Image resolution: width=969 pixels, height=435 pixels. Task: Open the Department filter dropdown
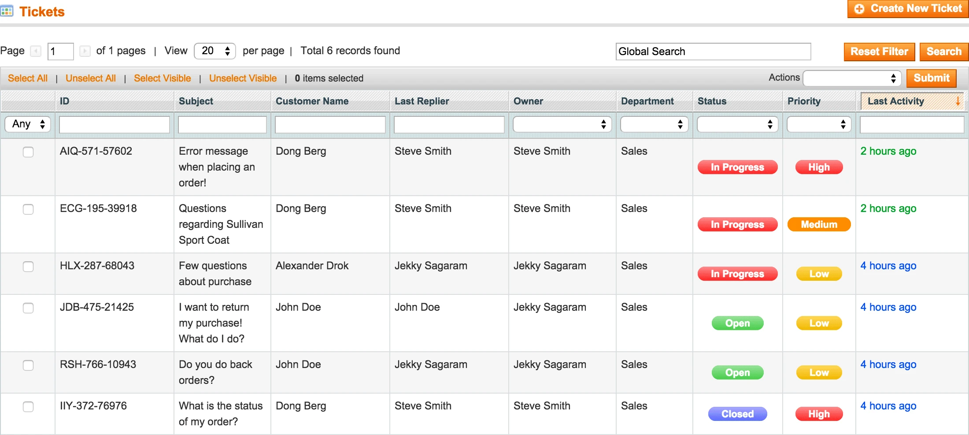pyautogui.click(x=653, y=124)
